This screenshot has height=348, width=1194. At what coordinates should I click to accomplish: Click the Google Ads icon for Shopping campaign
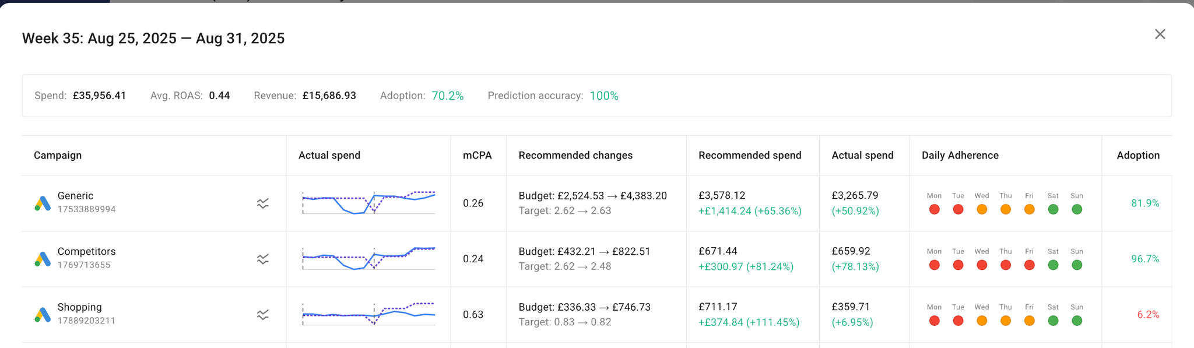coord(43,315)
